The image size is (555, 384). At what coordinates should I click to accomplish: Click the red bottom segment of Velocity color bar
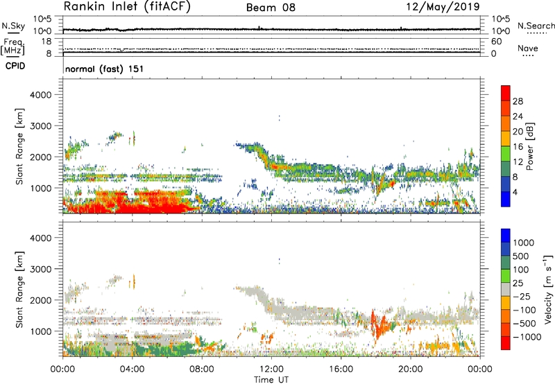pos(506,343)
